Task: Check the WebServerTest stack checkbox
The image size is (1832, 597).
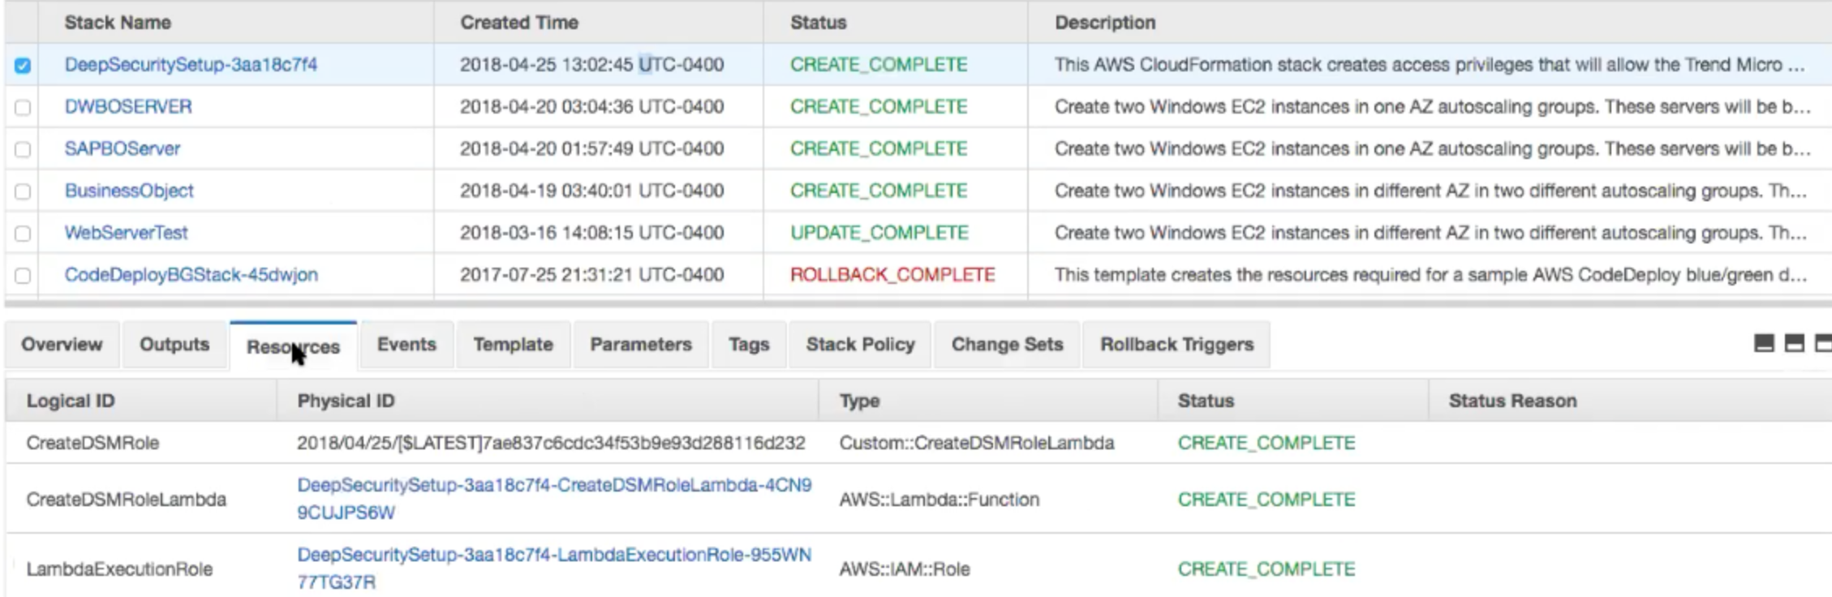Action: pyautogui.click(x=23, y=234)
